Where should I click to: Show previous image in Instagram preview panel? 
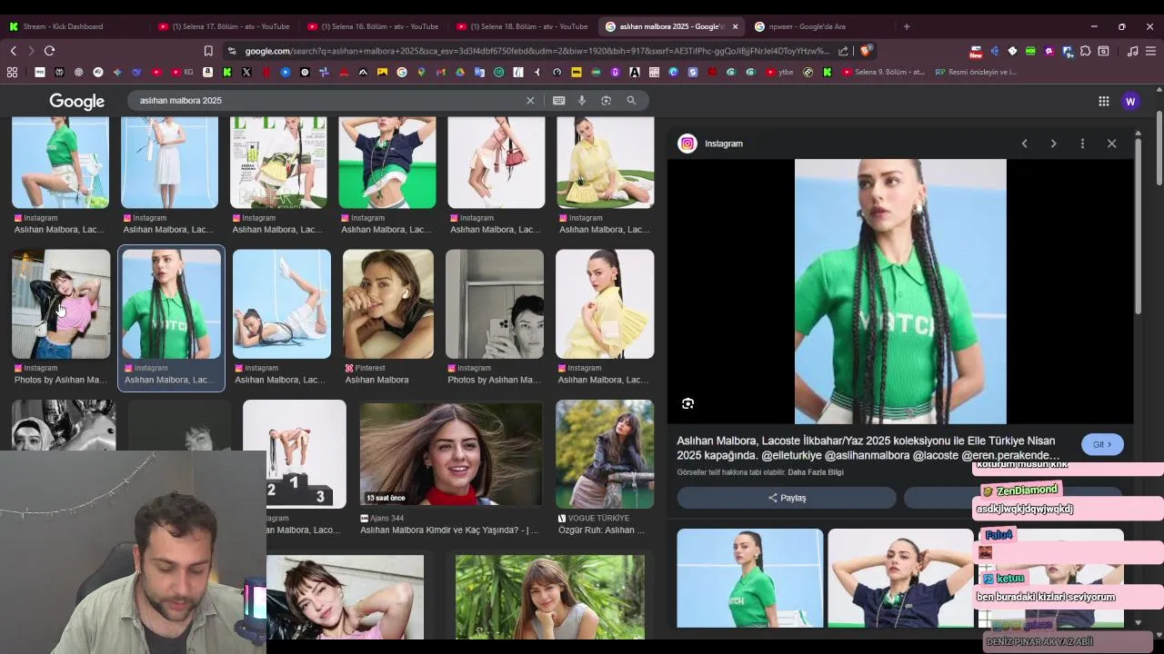[x=1024, y=144]
